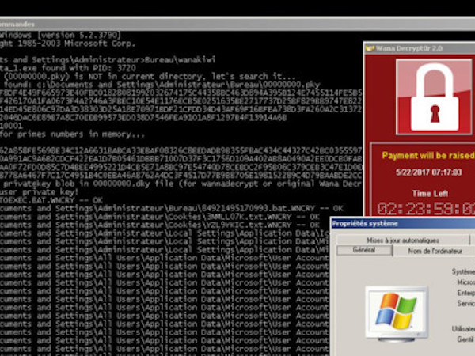The width and height of the screenshot is (475, 356).
Task: Click the Propriétés système title bar
Action: coord(403,224)
